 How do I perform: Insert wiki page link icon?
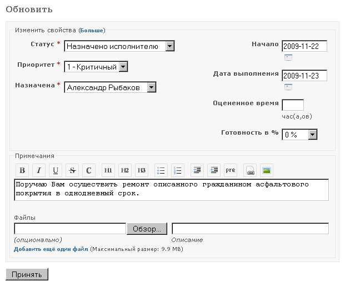(x=250, y=170)
